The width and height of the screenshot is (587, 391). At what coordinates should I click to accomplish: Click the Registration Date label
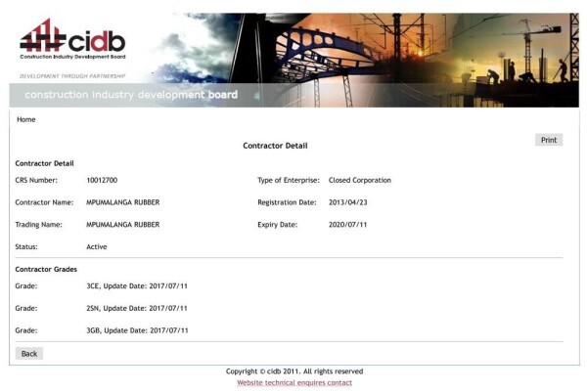[287, 202]
